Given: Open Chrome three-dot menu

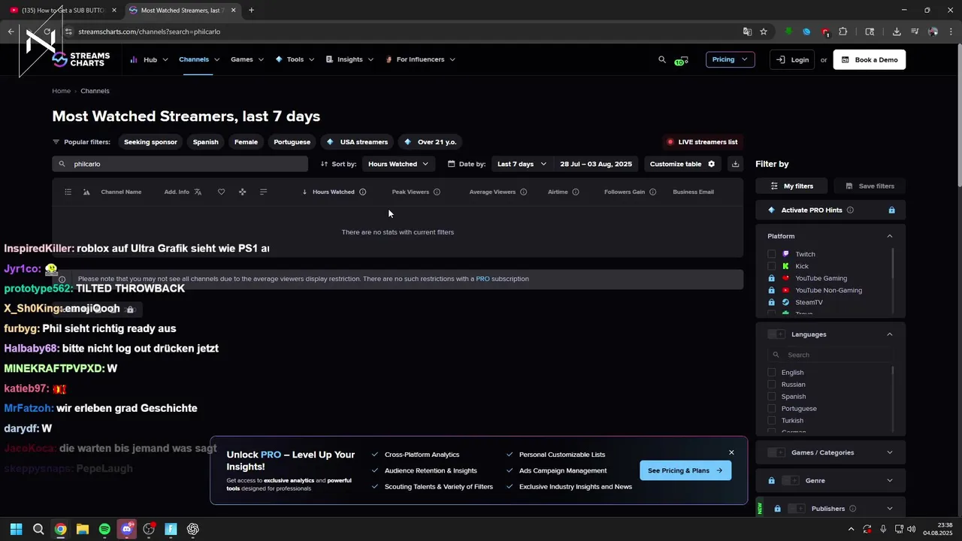Looking at the screenshot, I should click(950, 32).
